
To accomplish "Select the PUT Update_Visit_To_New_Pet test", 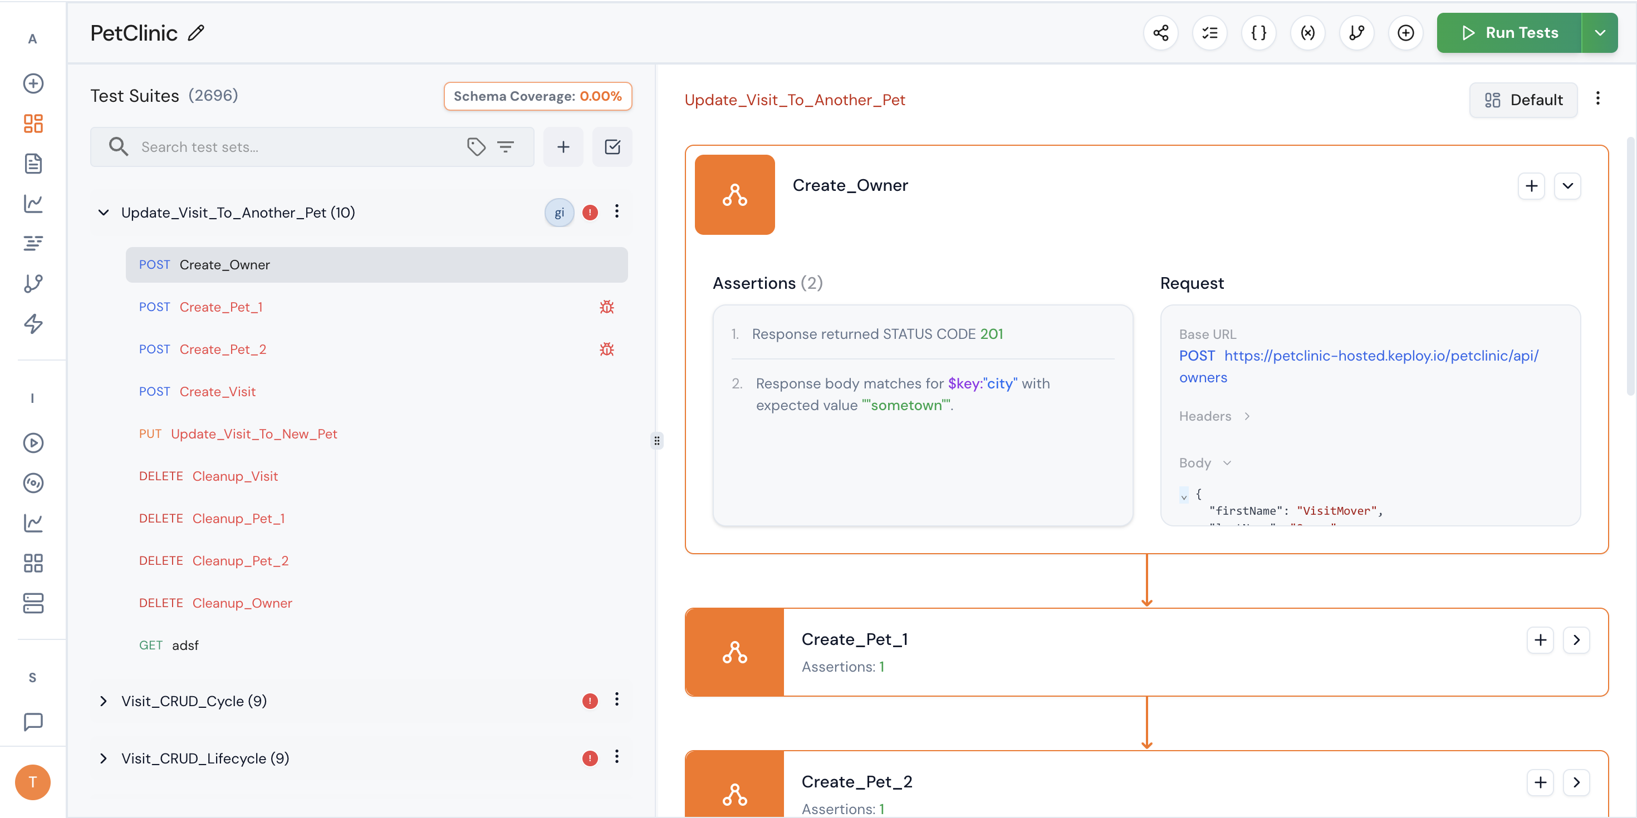I will click(x=253, y=434).
